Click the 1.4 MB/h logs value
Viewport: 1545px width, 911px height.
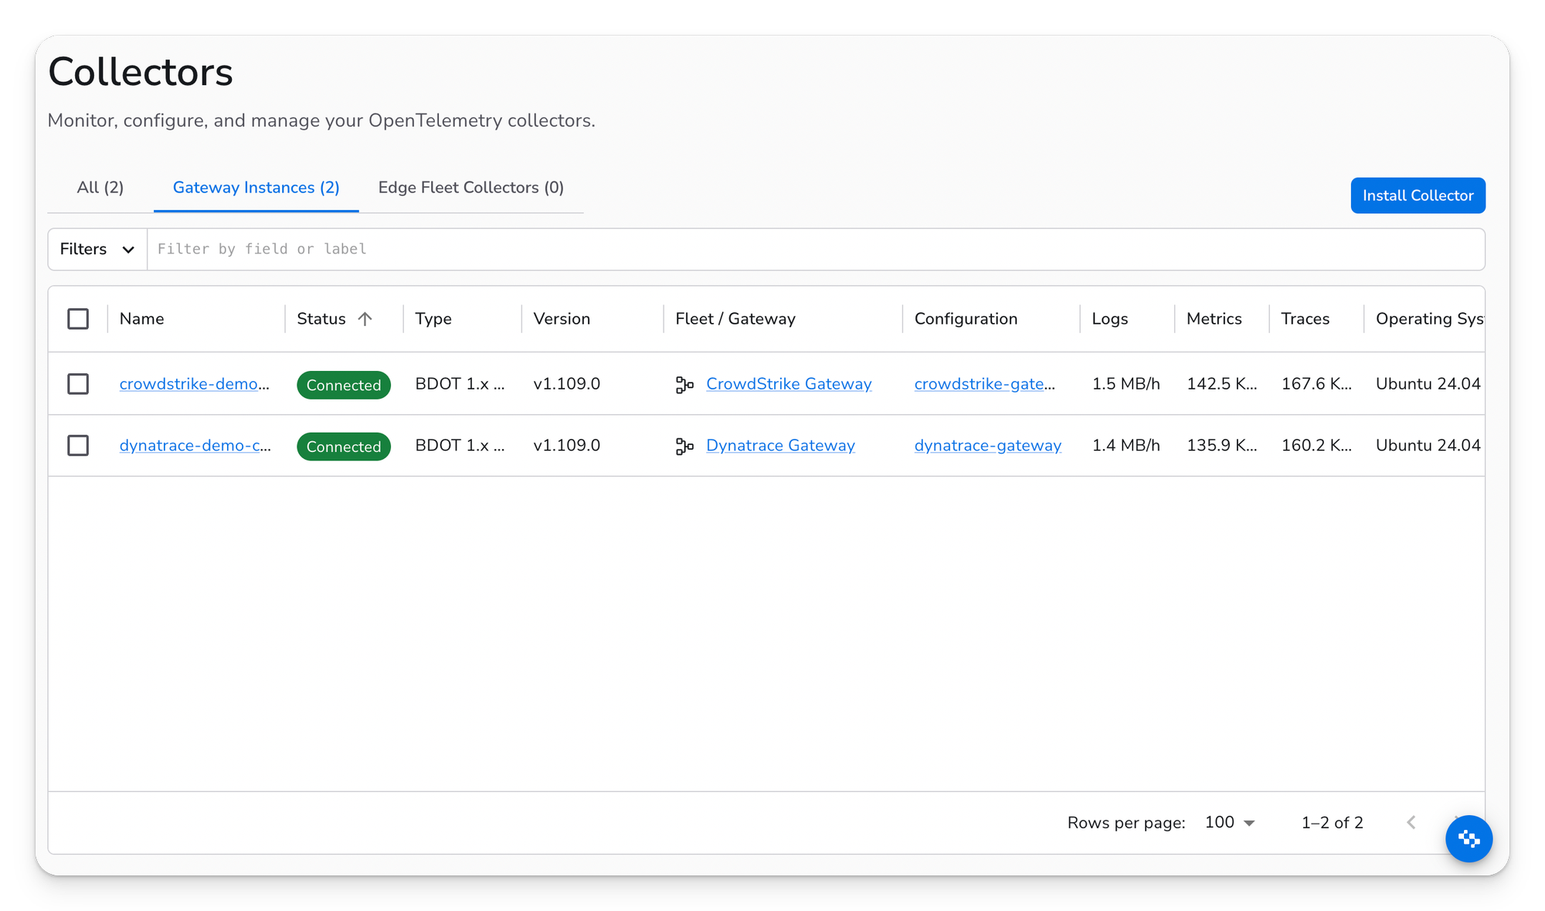coord(1126,446)
